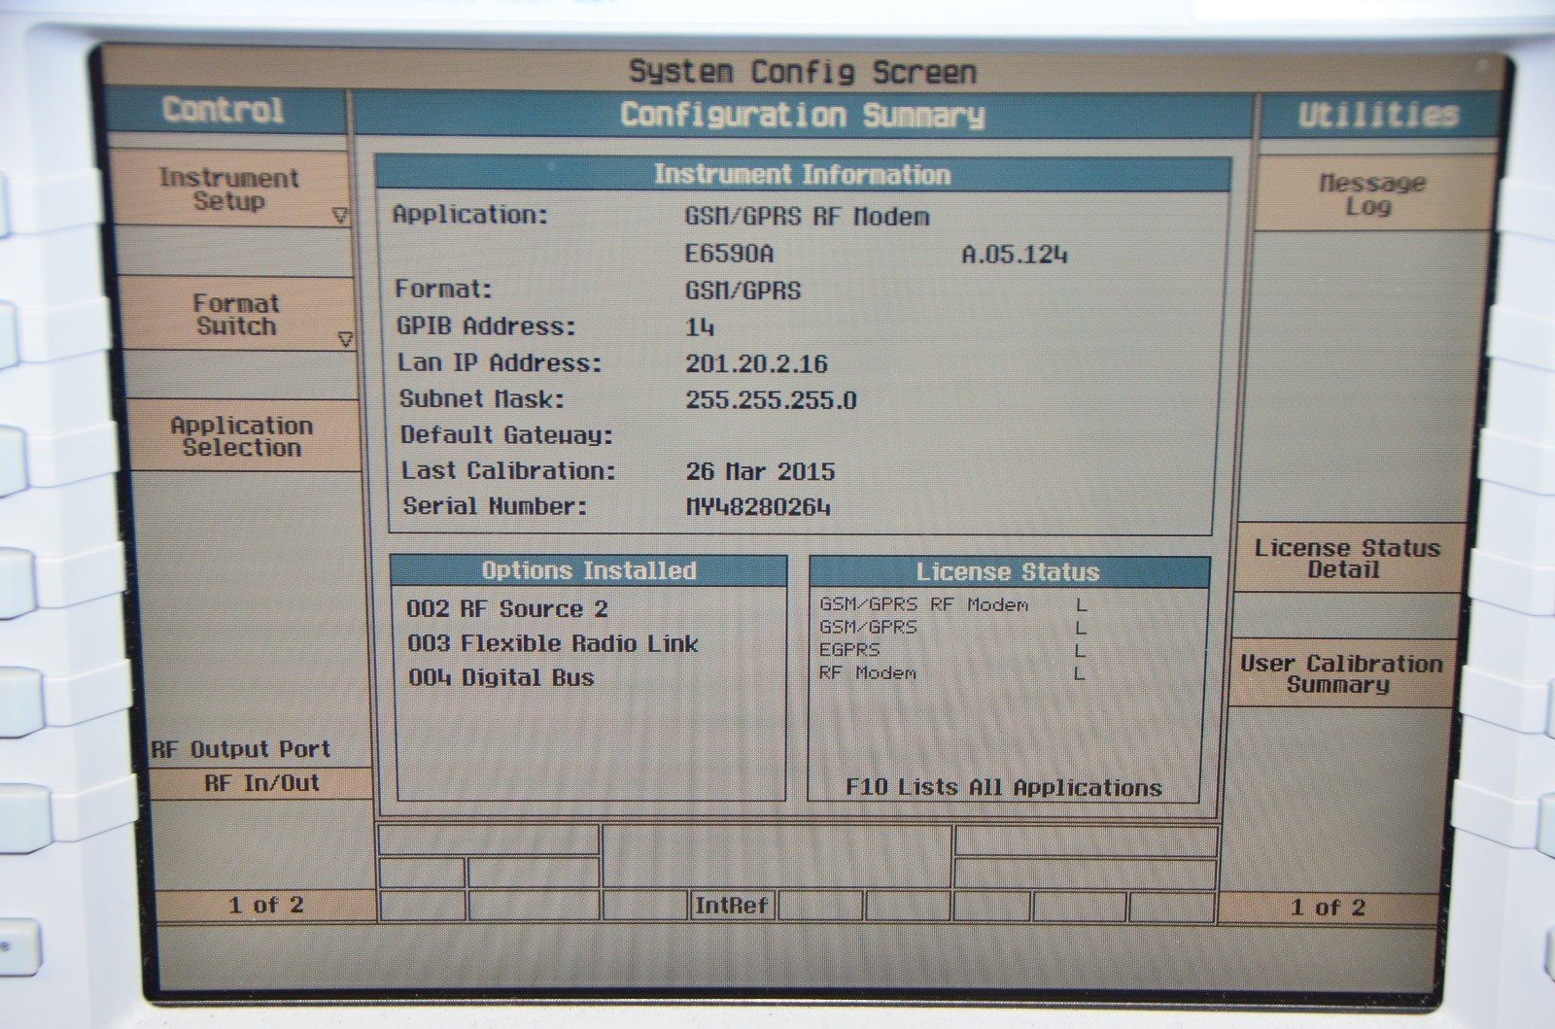Click the IntRef status indicator

732,906
